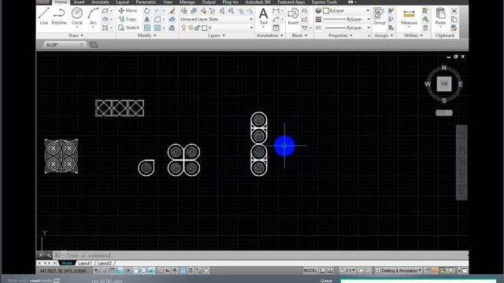Open the Drafting & Annotation workspace dropdown

(x=398, y=270)
